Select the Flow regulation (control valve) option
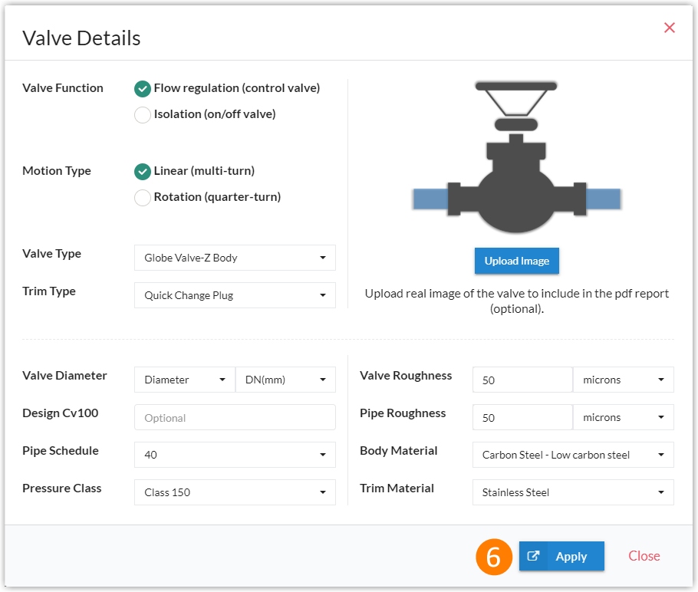The image size is (698, 592). pos(142,88)
